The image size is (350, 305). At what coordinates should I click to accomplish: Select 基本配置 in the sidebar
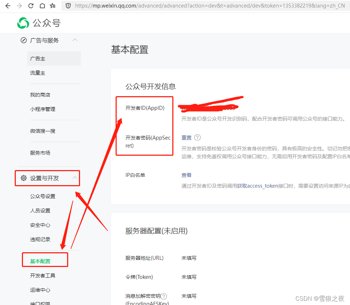coord(40,261)
